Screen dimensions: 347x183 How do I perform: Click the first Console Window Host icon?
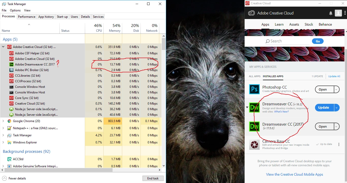click(x=11, y=87)
